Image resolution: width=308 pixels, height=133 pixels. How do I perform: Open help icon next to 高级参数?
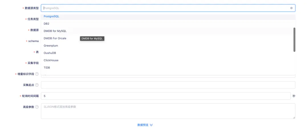[37, 107]
